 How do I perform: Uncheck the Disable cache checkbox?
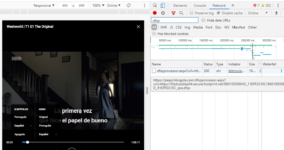coord(219,13)
